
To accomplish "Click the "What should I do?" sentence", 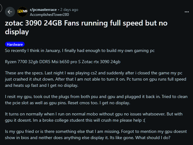I will click(x=153, y=138).
